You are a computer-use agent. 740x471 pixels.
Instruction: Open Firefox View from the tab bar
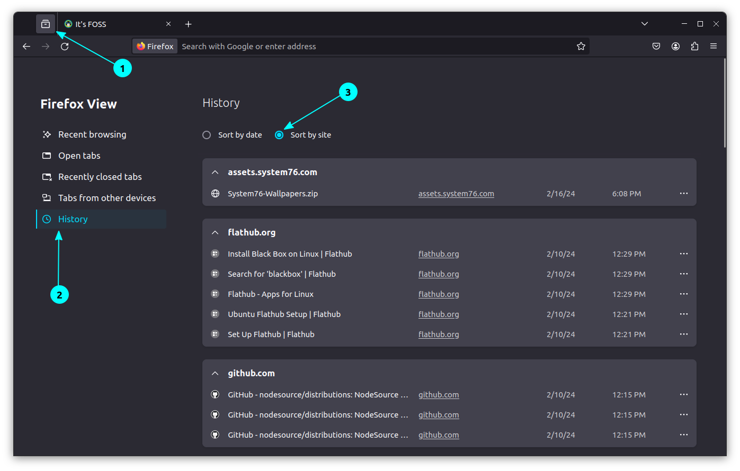[x=45, y=23]
